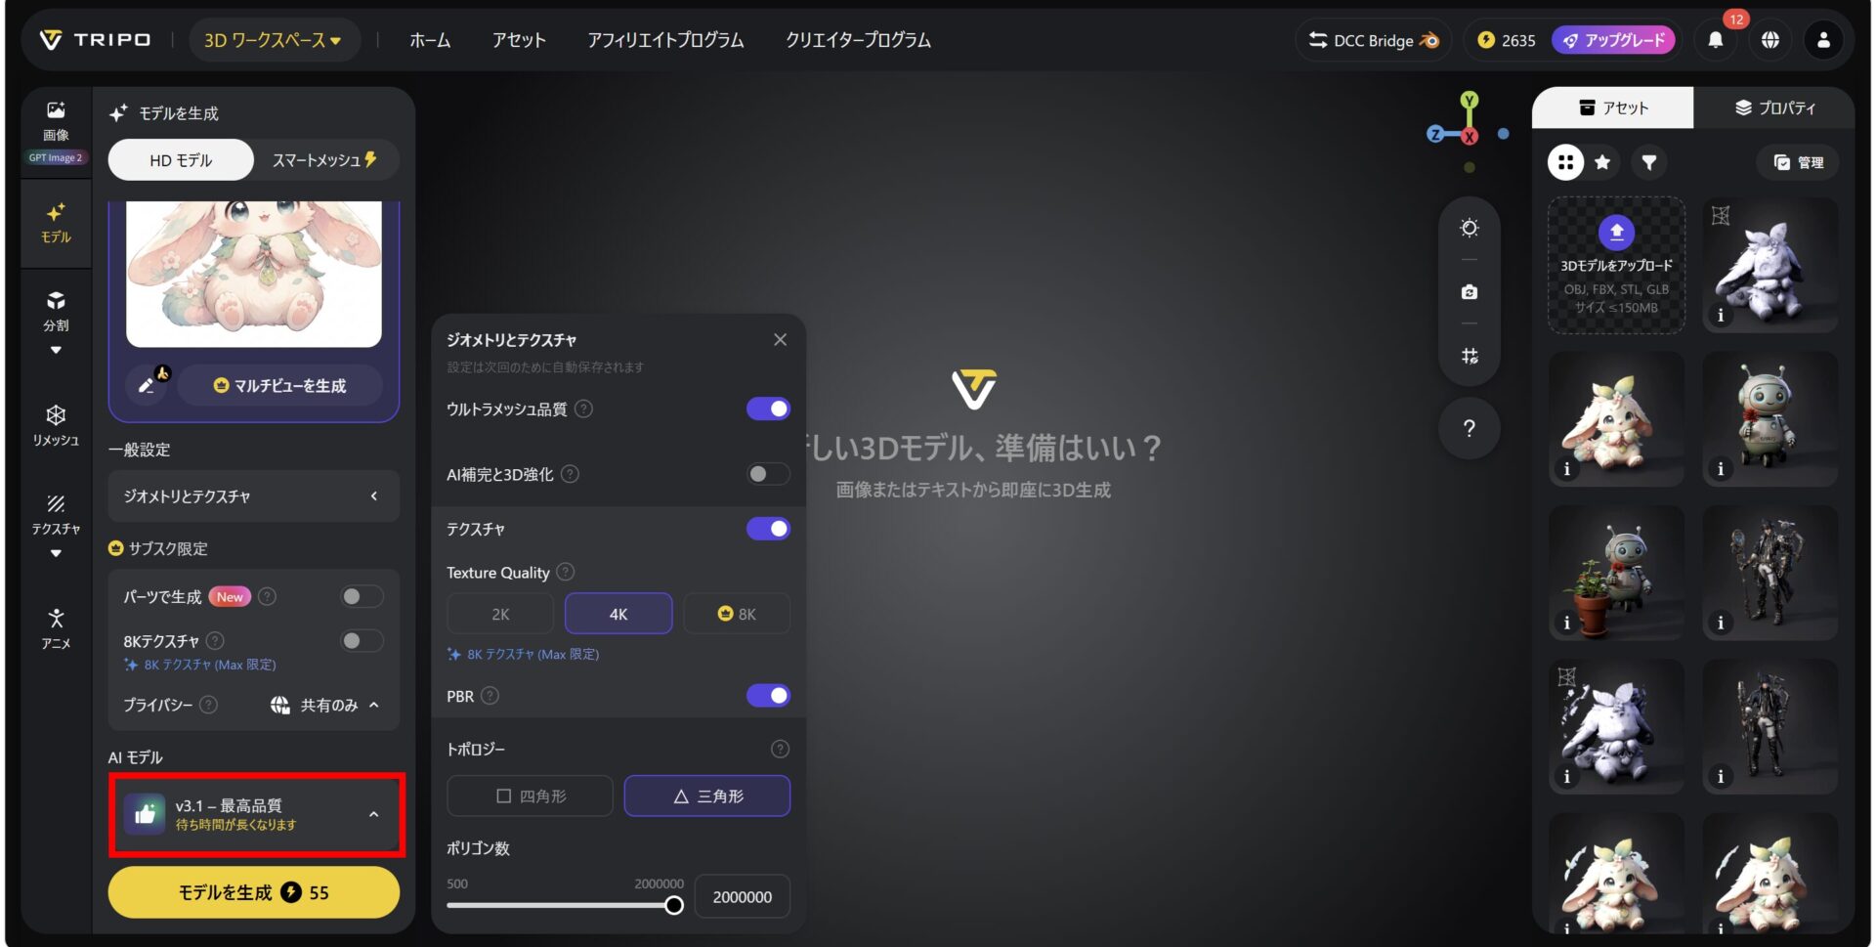This screenshot has width=1876, height=947.
Task: Expand arrow under テクスチャ sidebar tool
Action: coord(56,553)
